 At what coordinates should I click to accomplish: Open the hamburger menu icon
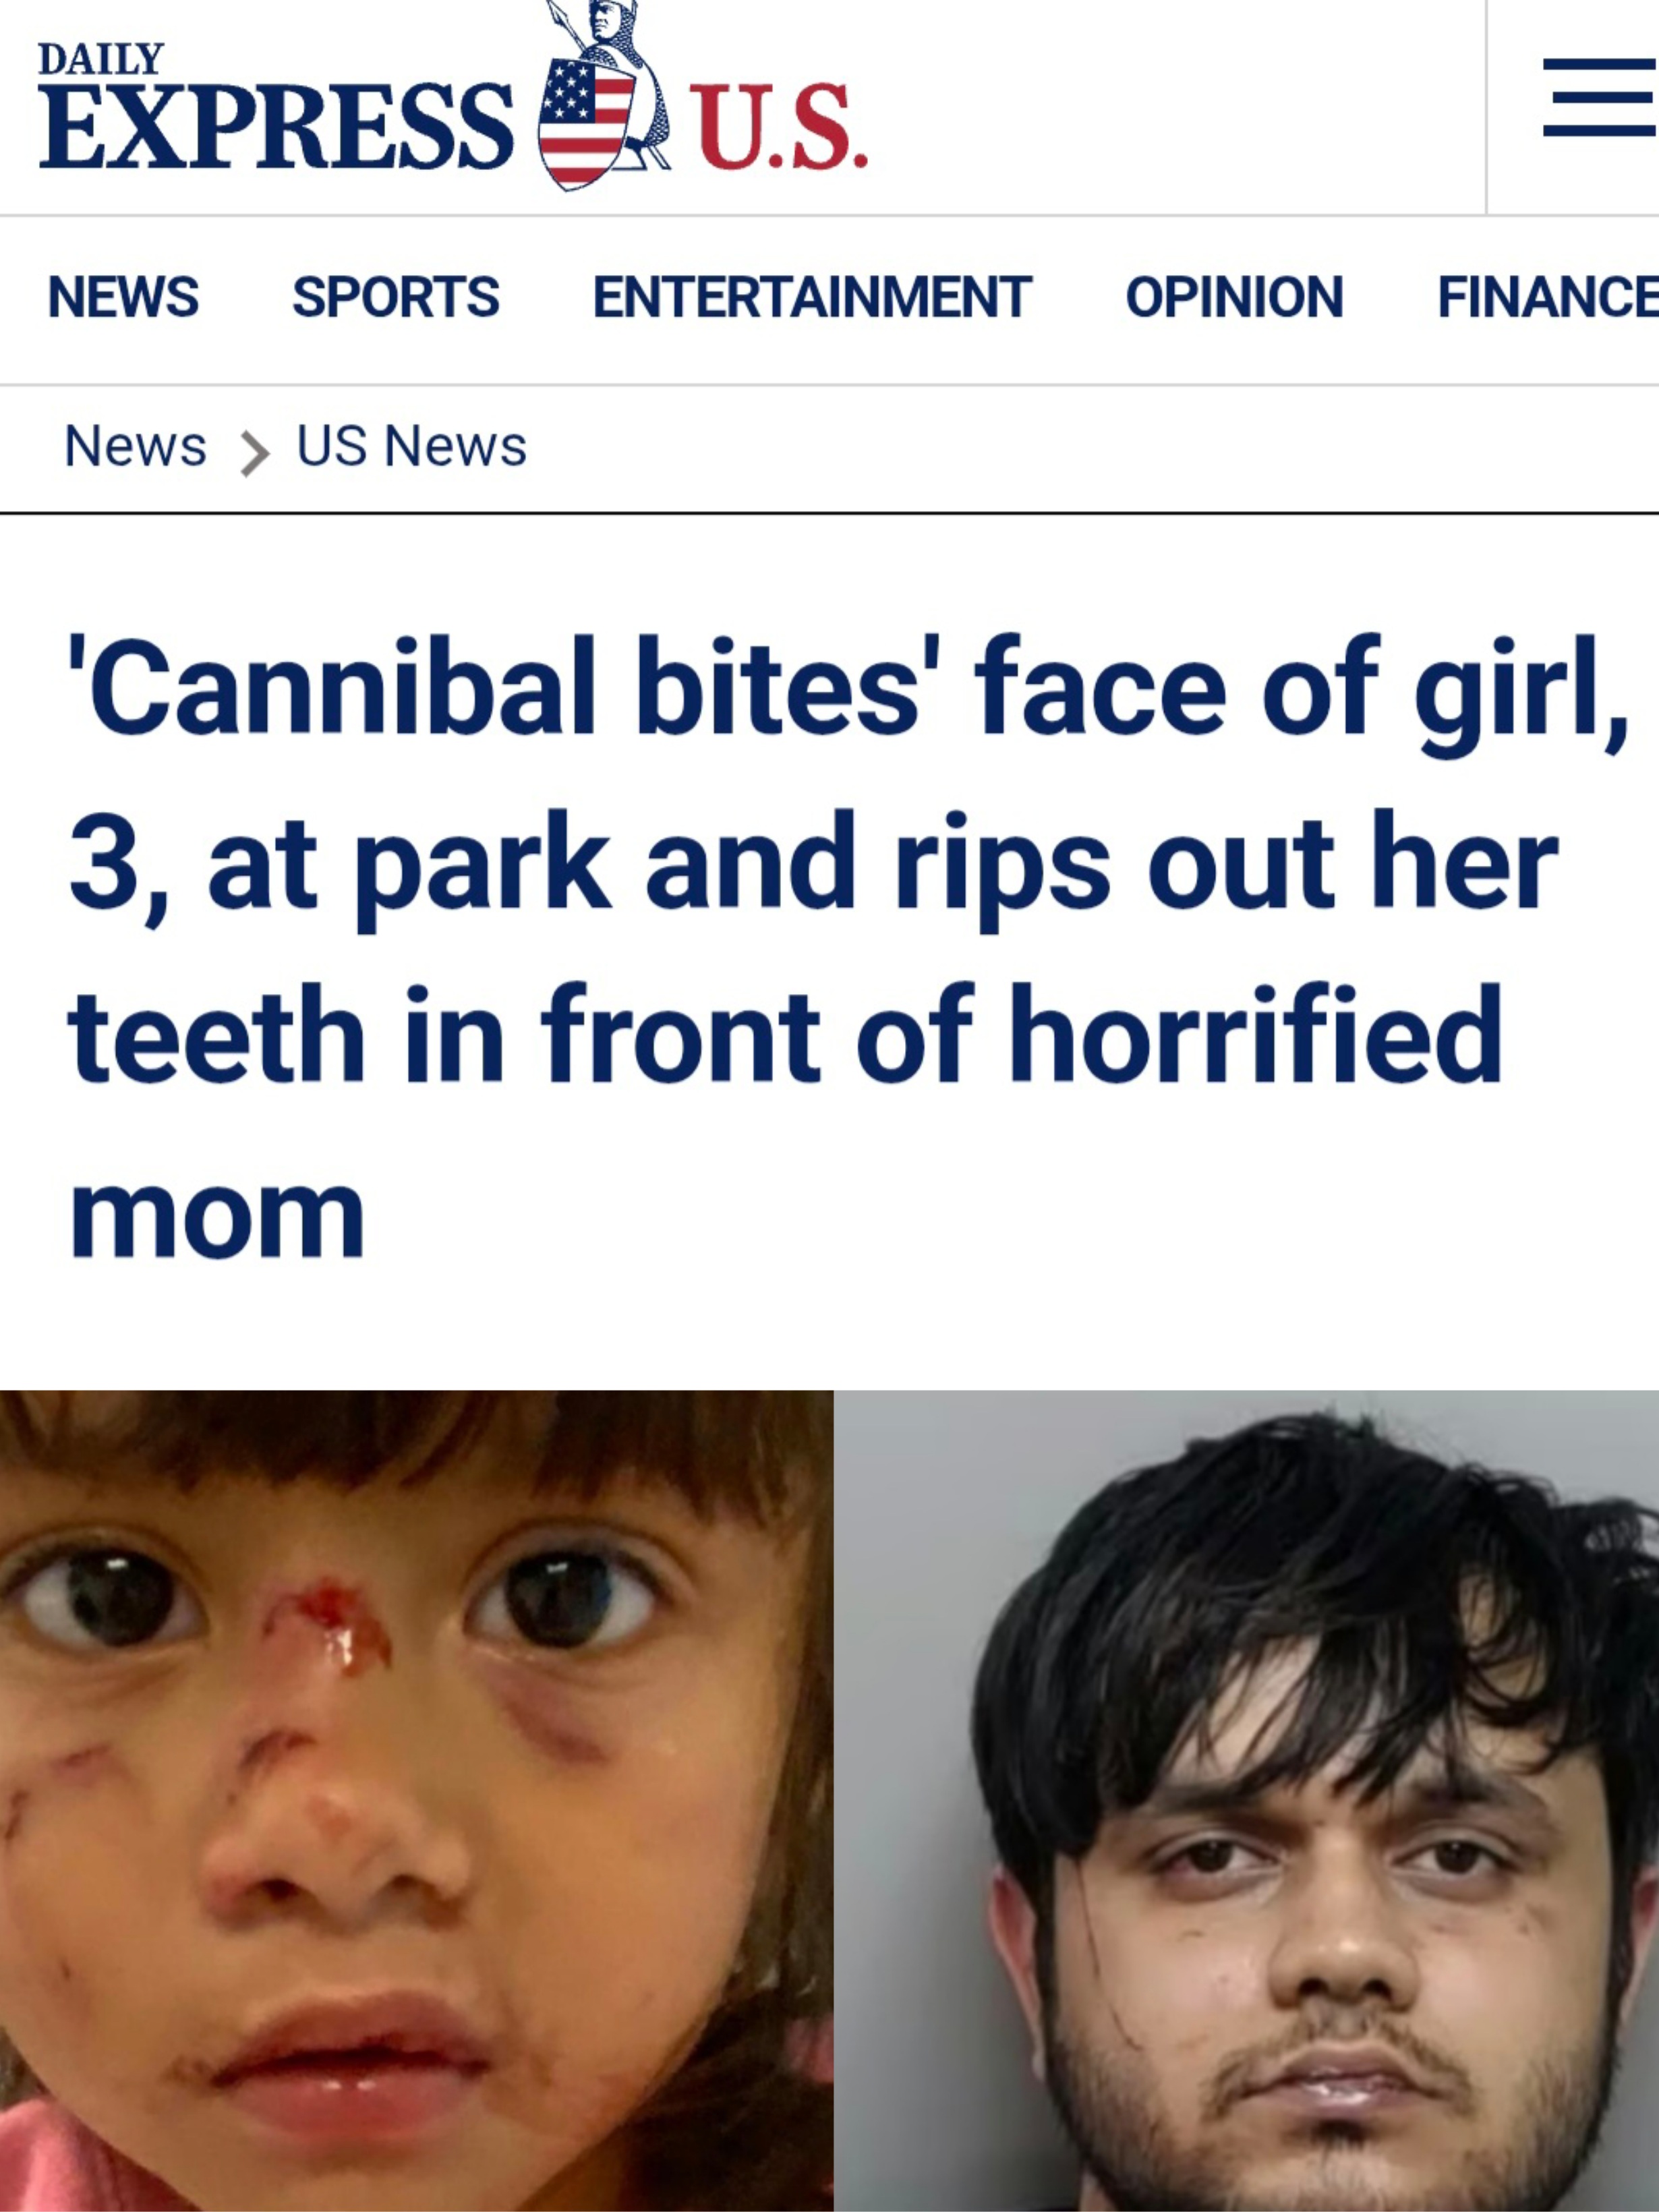tap(1599, 97)
